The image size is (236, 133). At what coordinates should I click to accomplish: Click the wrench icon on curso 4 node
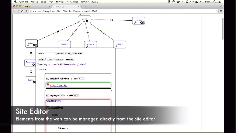(116, 47)
